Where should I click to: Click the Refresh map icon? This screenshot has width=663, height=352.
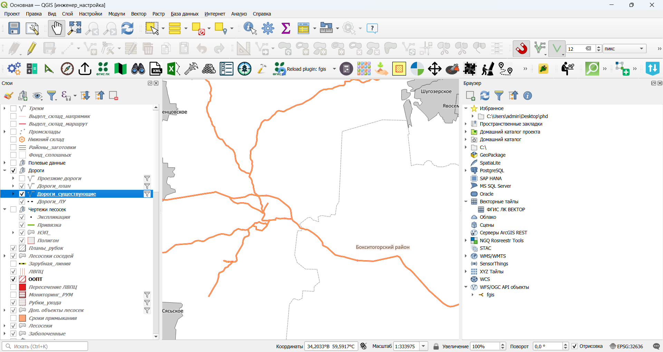pos(127,28)
